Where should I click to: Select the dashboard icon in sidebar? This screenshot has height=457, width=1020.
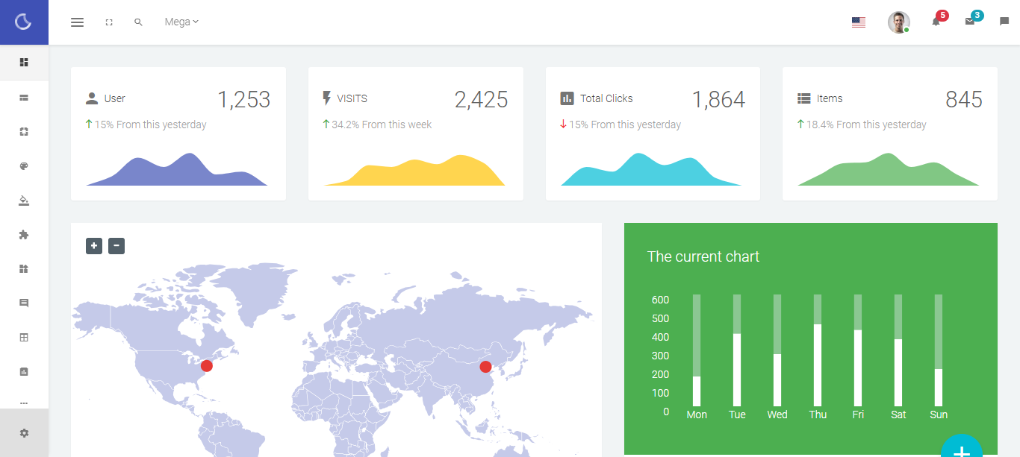[24, 63]
